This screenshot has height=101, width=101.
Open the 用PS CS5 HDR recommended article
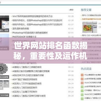click(x=91, y=35)
